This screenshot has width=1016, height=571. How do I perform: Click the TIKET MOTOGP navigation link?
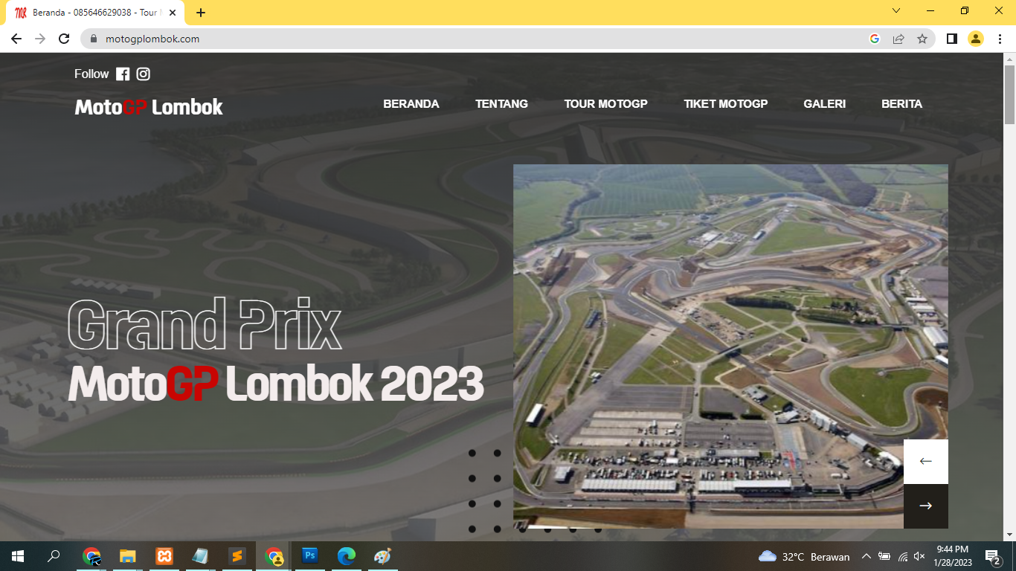tap(725, 104)
